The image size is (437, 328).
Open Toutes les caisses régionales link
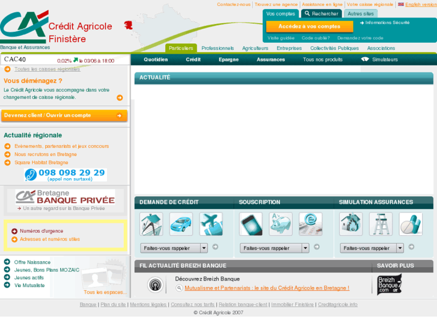pos(47,69)
